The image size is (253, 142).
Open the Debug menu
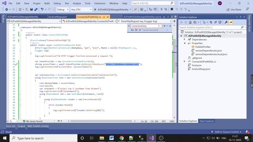click(x=57, y=4)
